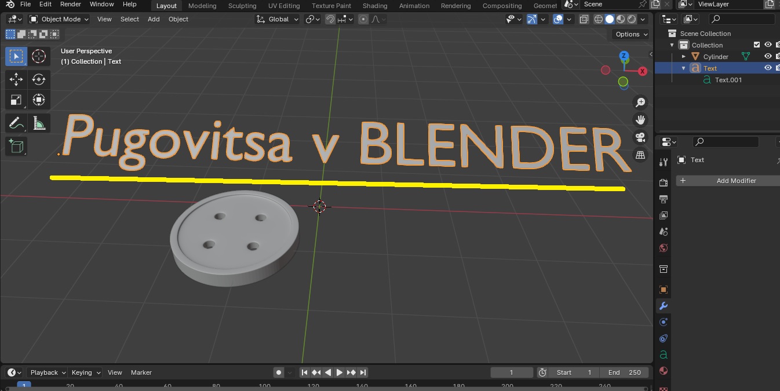780x391 pixels.
Task: Toggle show gizmos button
Action: [532, 19]
